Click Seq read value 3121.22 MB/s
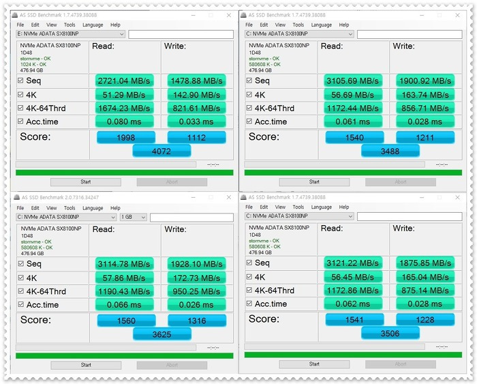This screenshot has width=477, height=384. [353, 263]
